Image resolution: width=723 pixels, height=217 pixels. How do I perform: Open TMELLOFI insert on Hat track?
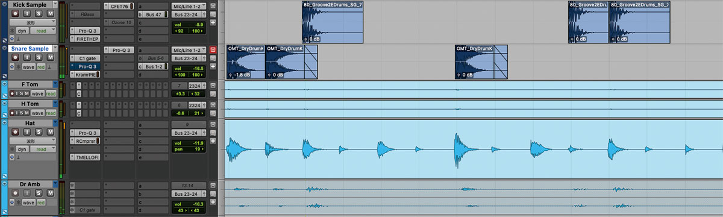[x=85, y=157]
